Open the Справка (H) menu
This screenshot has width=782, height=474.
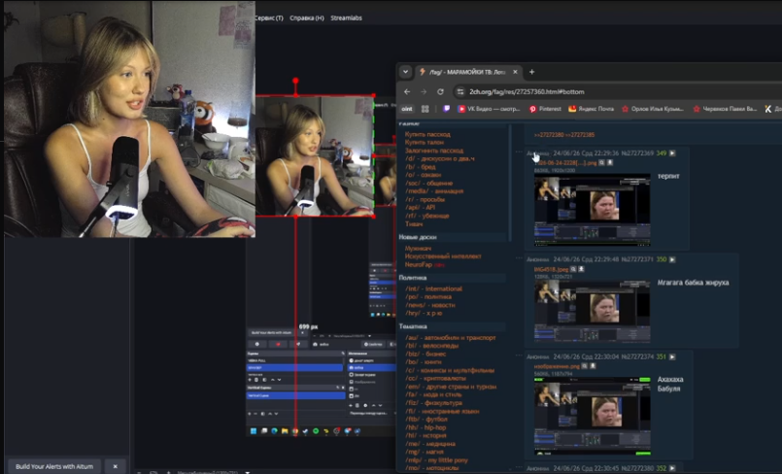click(x=307, y=17)
